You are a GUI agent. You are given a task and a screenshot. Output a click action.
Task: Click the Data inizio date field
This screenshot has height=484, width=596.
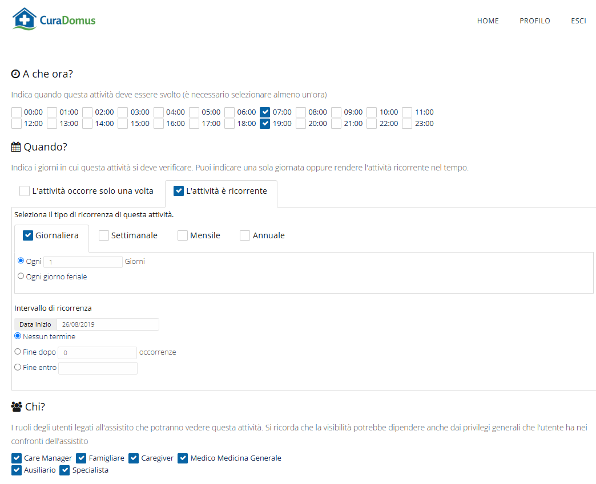pyautogui.click(x=107, y=324)
